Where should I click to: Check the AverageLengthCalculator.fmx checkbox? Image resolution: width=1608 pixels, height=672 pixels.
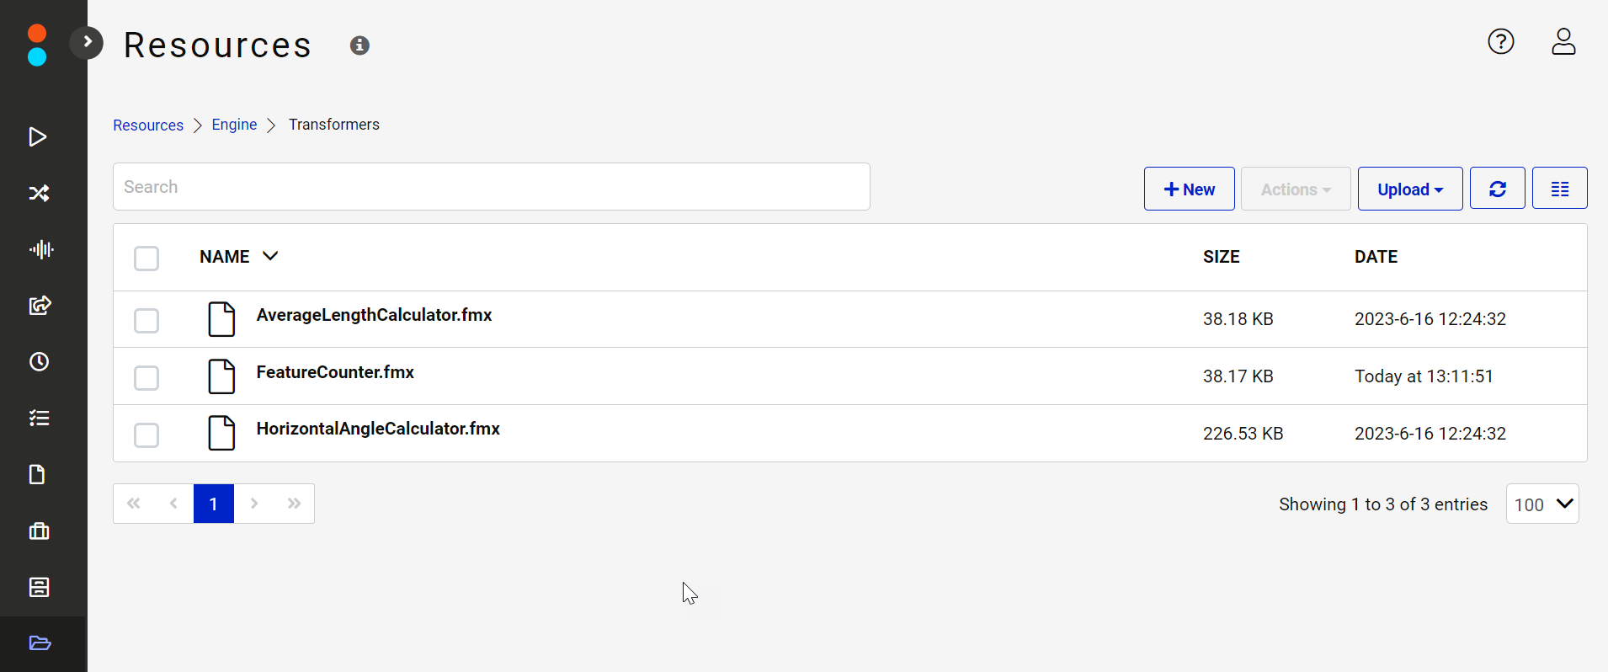click(x=146, y=320)
